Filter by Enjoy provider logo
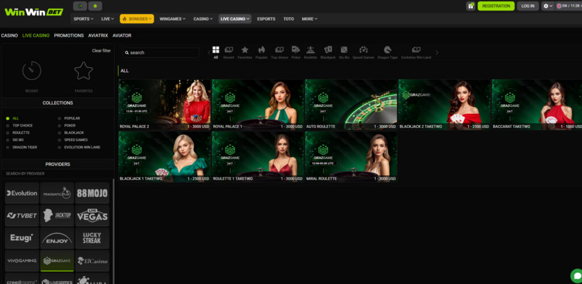 [x=57, y=238]
